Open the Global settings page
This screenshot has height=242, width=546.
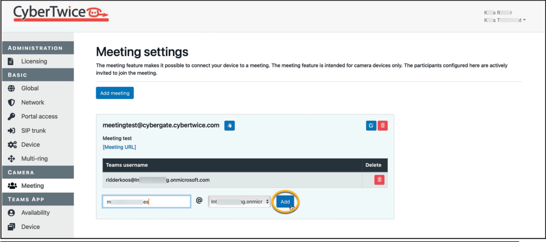coord(30,89)
